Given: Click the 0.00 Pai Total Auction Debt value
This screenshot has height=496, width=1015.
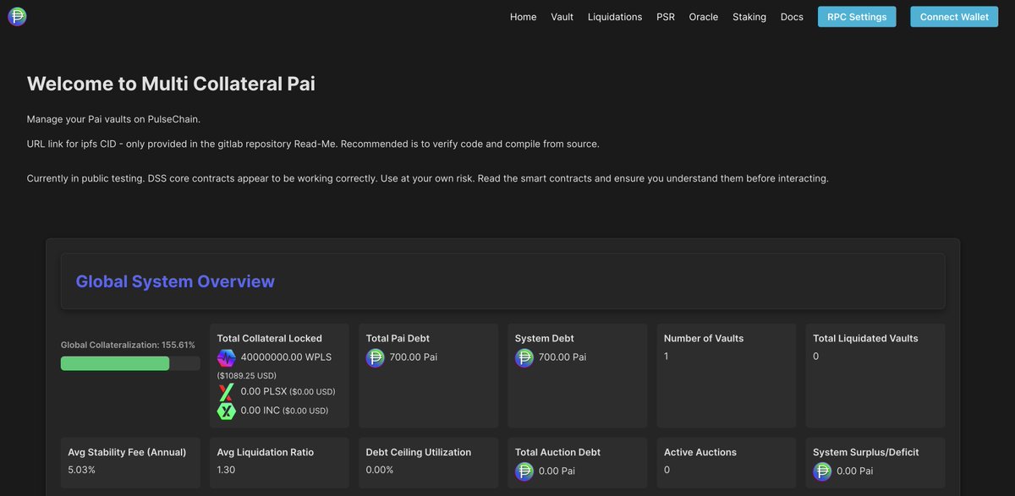Looking at the screenshot, I should click(557, 471).
